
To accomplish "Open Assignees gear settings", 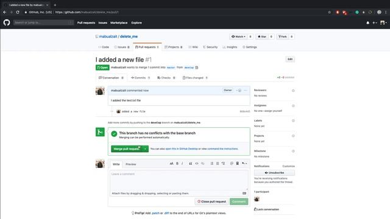I will pyautogui.click(x=293, y=106).
